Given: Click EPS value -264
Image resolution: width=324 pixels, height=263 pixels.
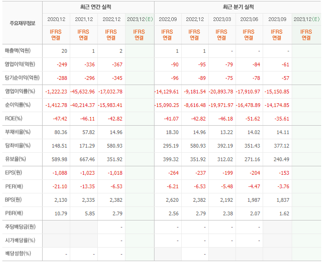Looking at the screenshot, I should point(173,173).
